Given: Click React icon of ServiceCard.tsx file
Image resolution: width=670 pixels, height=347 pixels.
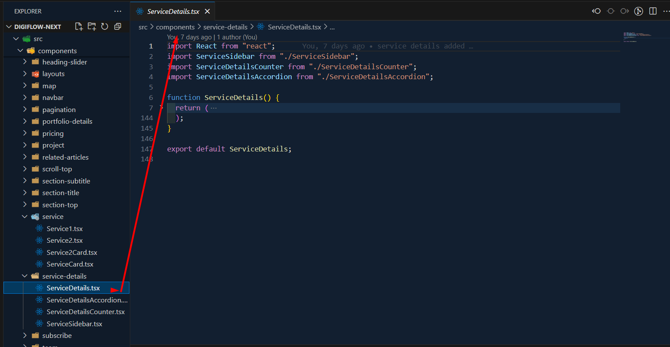Looking at the screenshot, I should 39,264.
